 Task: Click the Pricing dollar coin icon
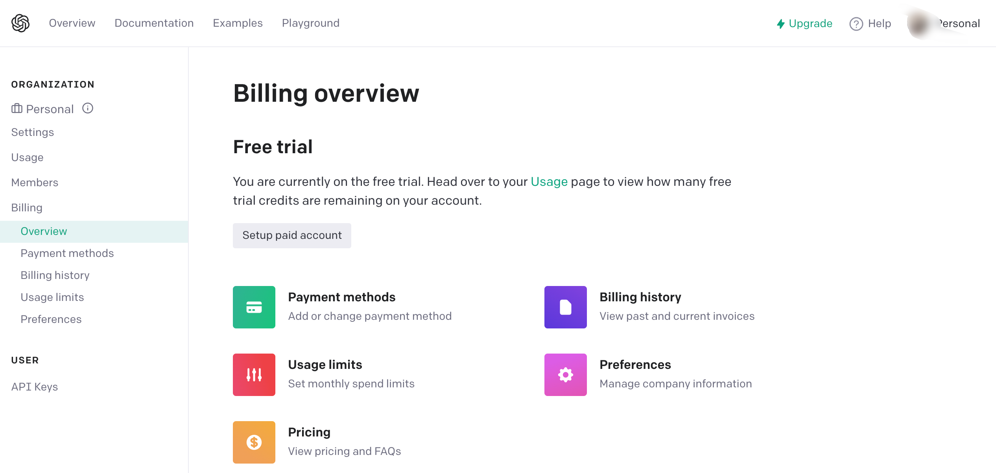(x=254, y=442)
